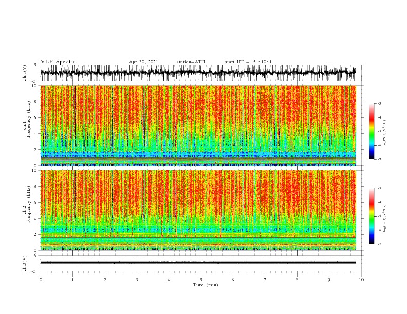Click the 'station=ATH' label

click(x=191, y=62)
